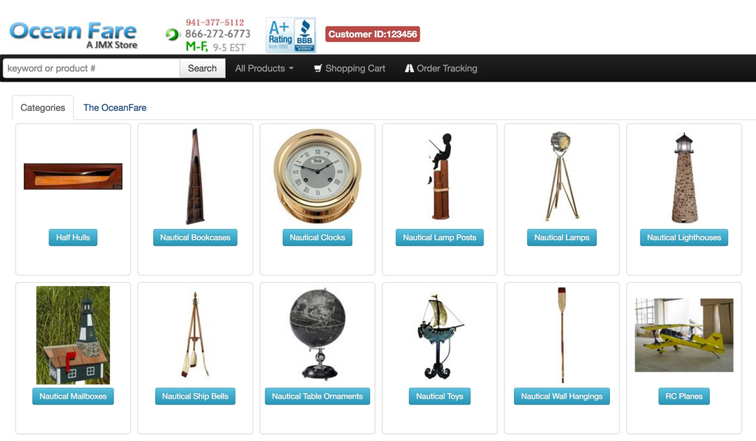This screenshot has width=756, height=441.
Task: Click the BBB A+ Rating badge
Action: click(291, 35)
